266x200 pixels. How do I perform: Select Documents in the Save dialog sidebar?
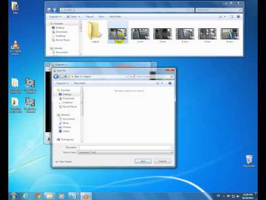68,119
